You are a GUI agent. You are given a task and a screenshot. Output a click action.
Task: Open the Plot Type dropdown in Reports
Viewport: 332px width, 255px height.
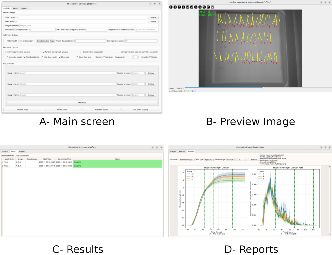pos(209,160)
